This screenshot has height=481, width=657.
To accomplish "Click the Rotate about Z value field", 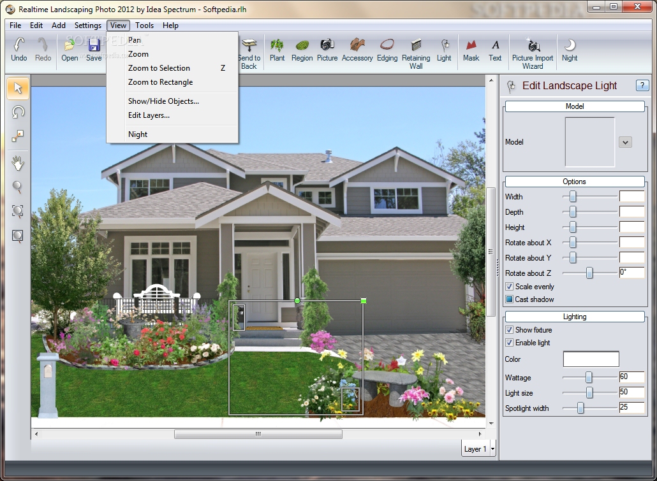I will [631, 272].
